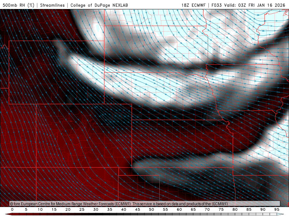Select the '95' colorbar tick label
The width and height of the screenshot is (289, 216).
277,210
